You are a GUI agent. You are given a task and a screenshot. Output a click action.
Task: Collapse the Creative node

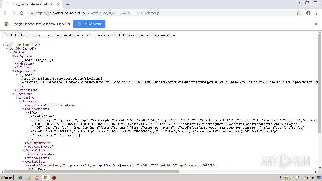point(17,98)
